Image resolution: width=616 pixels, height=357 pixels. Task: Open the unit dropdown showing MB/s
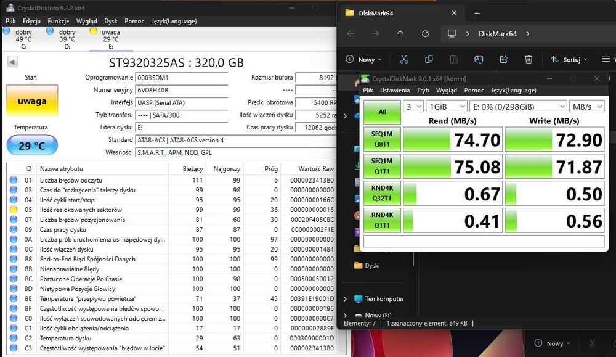click(586, 107)
